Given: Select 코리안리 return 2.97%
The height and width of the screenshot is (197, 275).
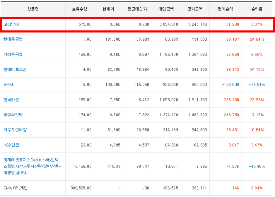Looking at the screenshot, I should [257, 24].
